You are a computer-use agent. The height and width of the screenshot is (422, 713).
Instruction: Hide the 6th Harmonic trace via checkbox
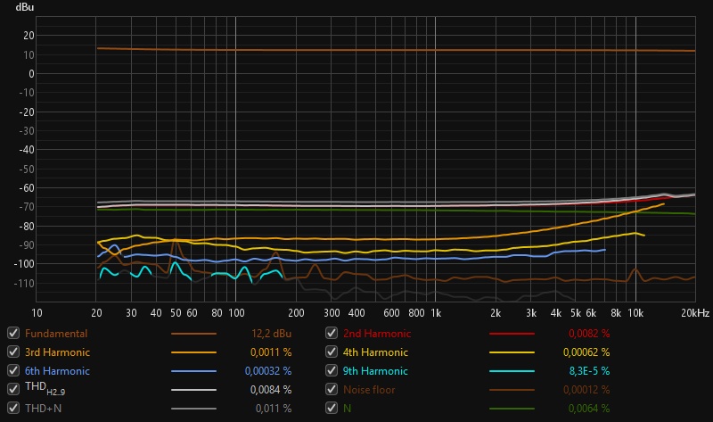(13, 370)
